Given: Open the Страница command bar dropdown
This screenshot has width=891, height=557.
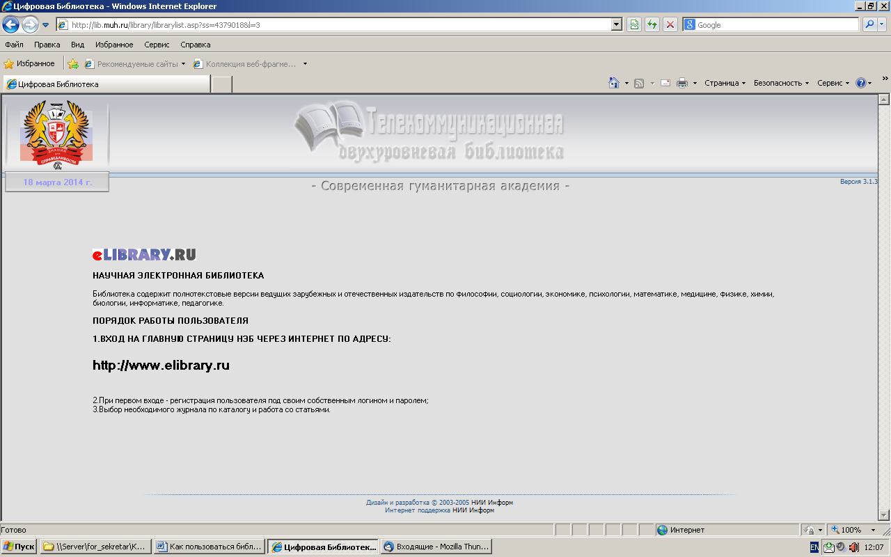Looking at the screenshot, I should (725, 83).
